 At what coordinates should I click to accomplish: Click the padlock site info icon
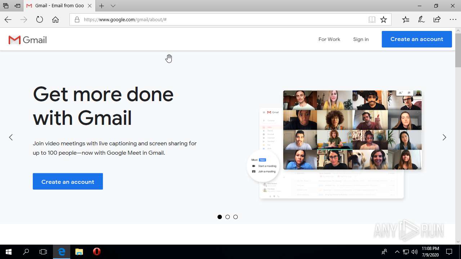(77, 19)
